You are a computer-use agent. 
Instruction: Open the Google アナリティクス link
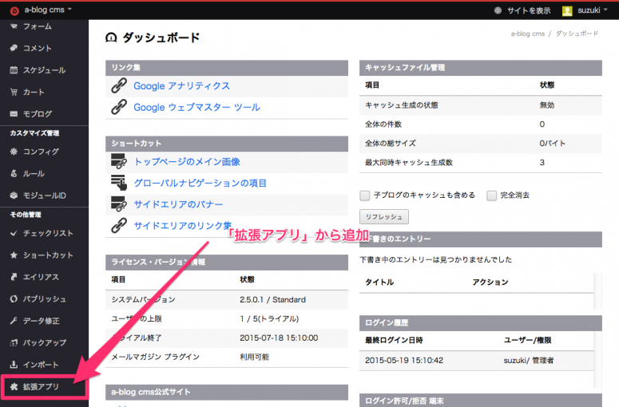tap(181, 86)
